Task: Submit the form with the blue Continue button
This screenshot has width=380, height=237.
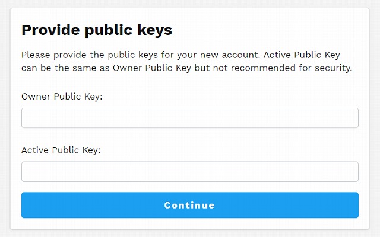Action: click(190, 205)
